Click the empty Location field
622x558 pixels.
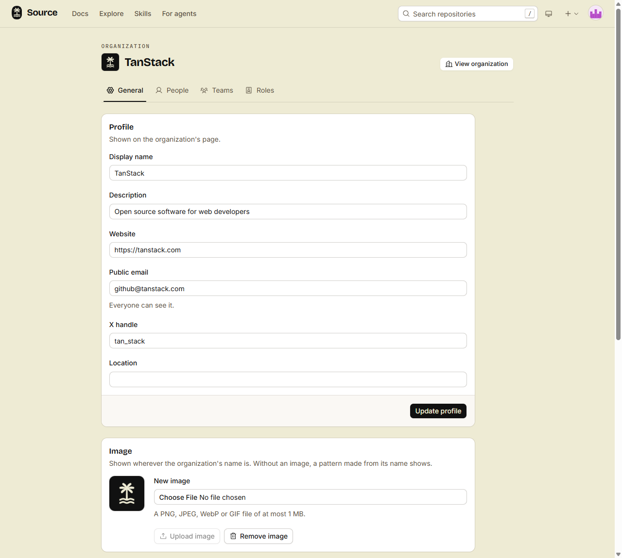288,379
